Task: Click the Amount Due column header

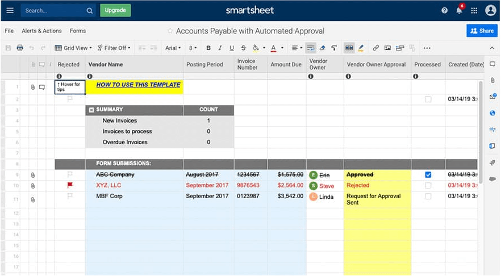Action: click(286, 65)
